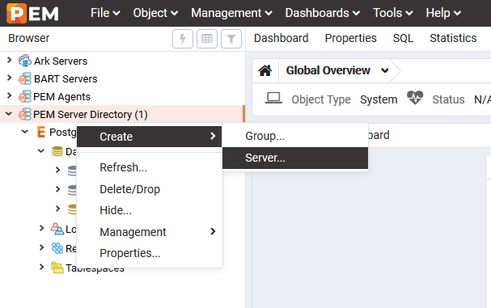Click the heartbeat status icon
Viewport: 491px width, 308px height.
[x=415, y=98]
